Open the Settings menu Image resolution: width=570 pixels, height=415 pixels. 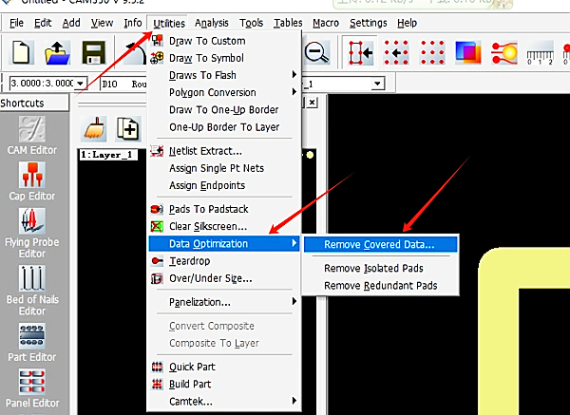click(369, 23)
